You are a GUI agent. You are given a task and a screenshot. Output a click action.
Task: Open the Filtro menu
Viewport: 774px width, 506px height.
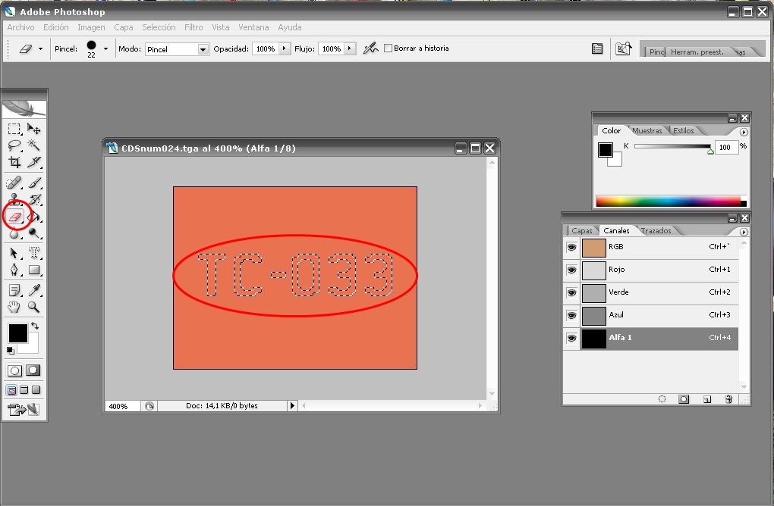(x=193, y=27)
